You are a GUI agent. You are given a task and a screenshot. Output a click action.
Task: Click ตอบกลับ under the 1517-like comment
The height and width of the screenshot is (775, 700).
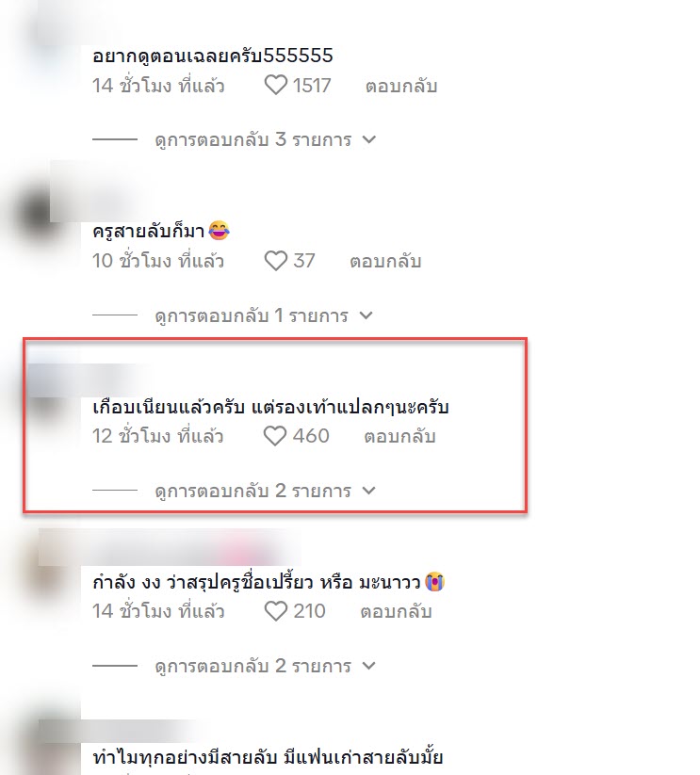tap(401, 86)
